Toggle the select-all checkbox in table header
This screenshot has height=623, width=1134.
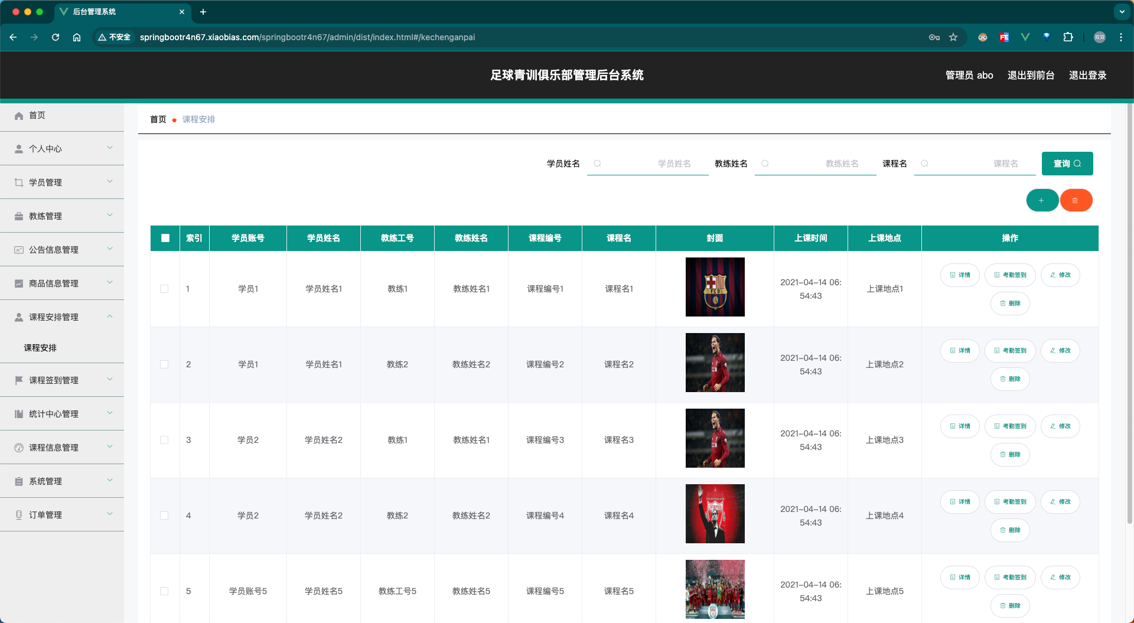[x=165, y=238]
